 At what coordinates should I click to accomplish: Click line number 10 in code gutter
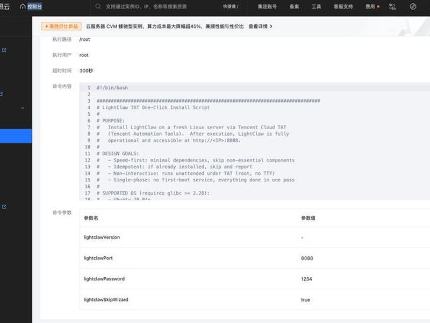click(88, 147)
